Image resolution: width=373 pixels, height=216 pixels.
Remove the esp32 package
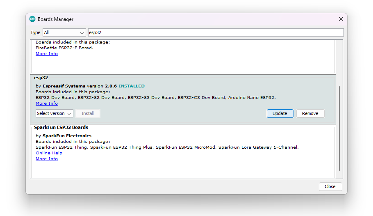pyautogui.click(x=310, y=113)
